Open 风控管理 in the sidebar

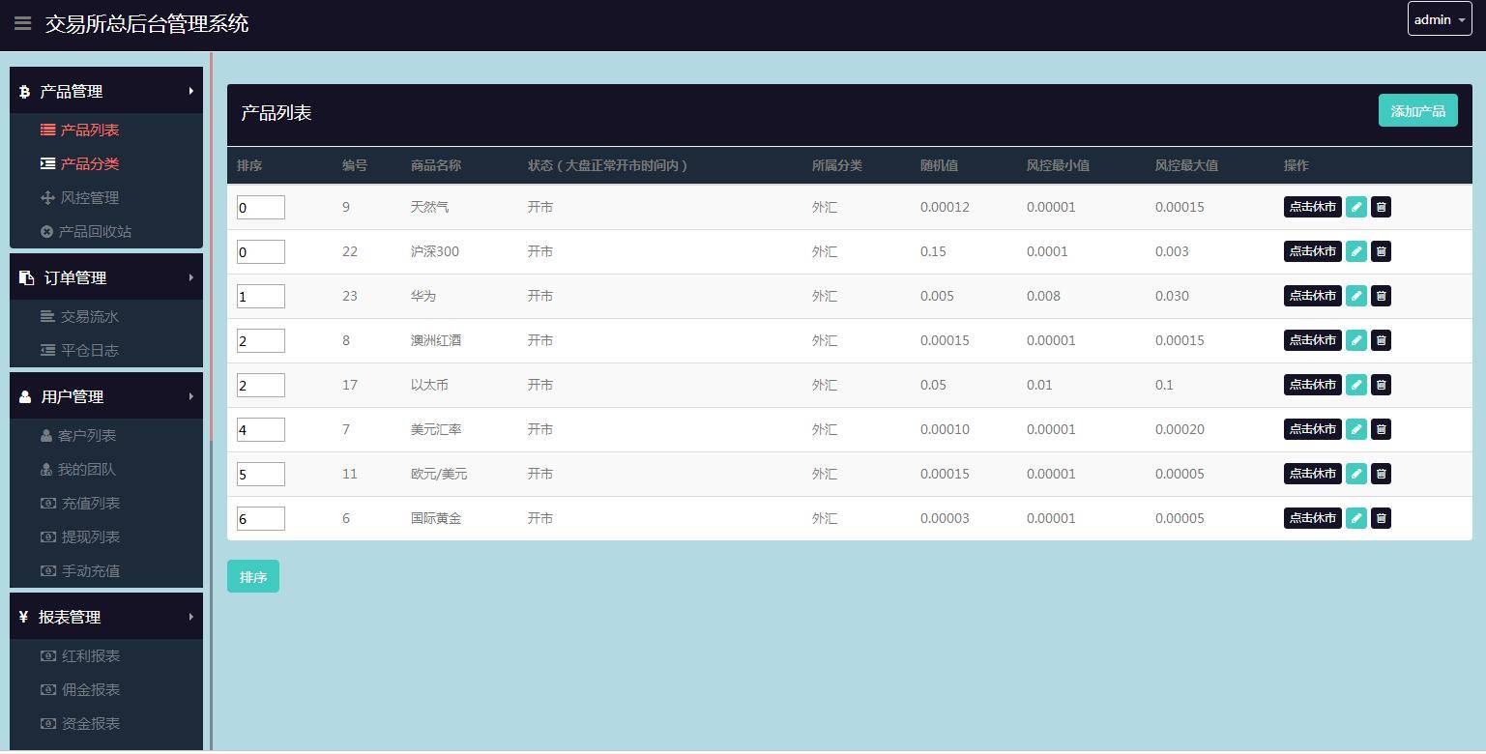pyautogui.click(x=89, y=198)
